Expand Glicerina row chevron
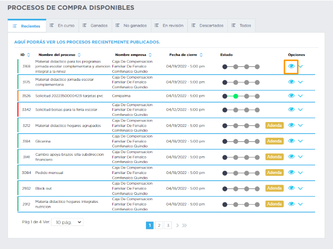The image size is (333, 249). pyautogui.click(x=300, y=141)
